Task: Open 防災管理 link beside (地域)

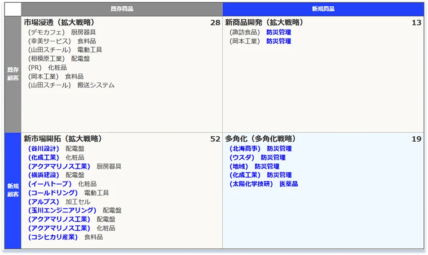Action: (267, 166)
